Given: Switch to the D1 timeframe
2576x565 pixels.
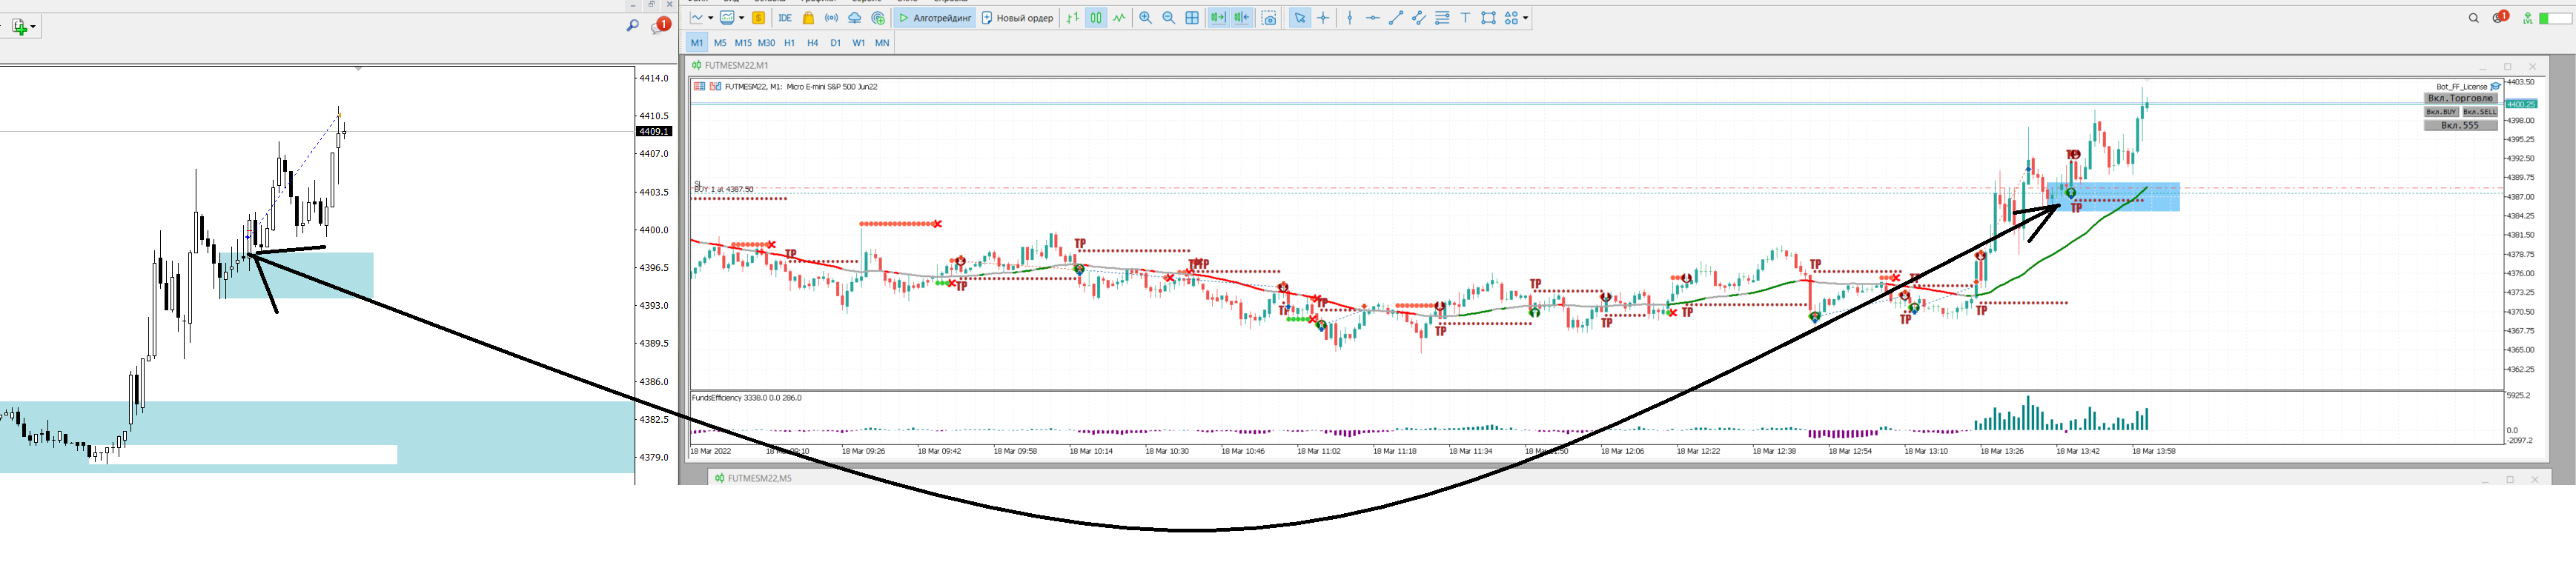Looking at the screenshot, I should tap(835, 43).
